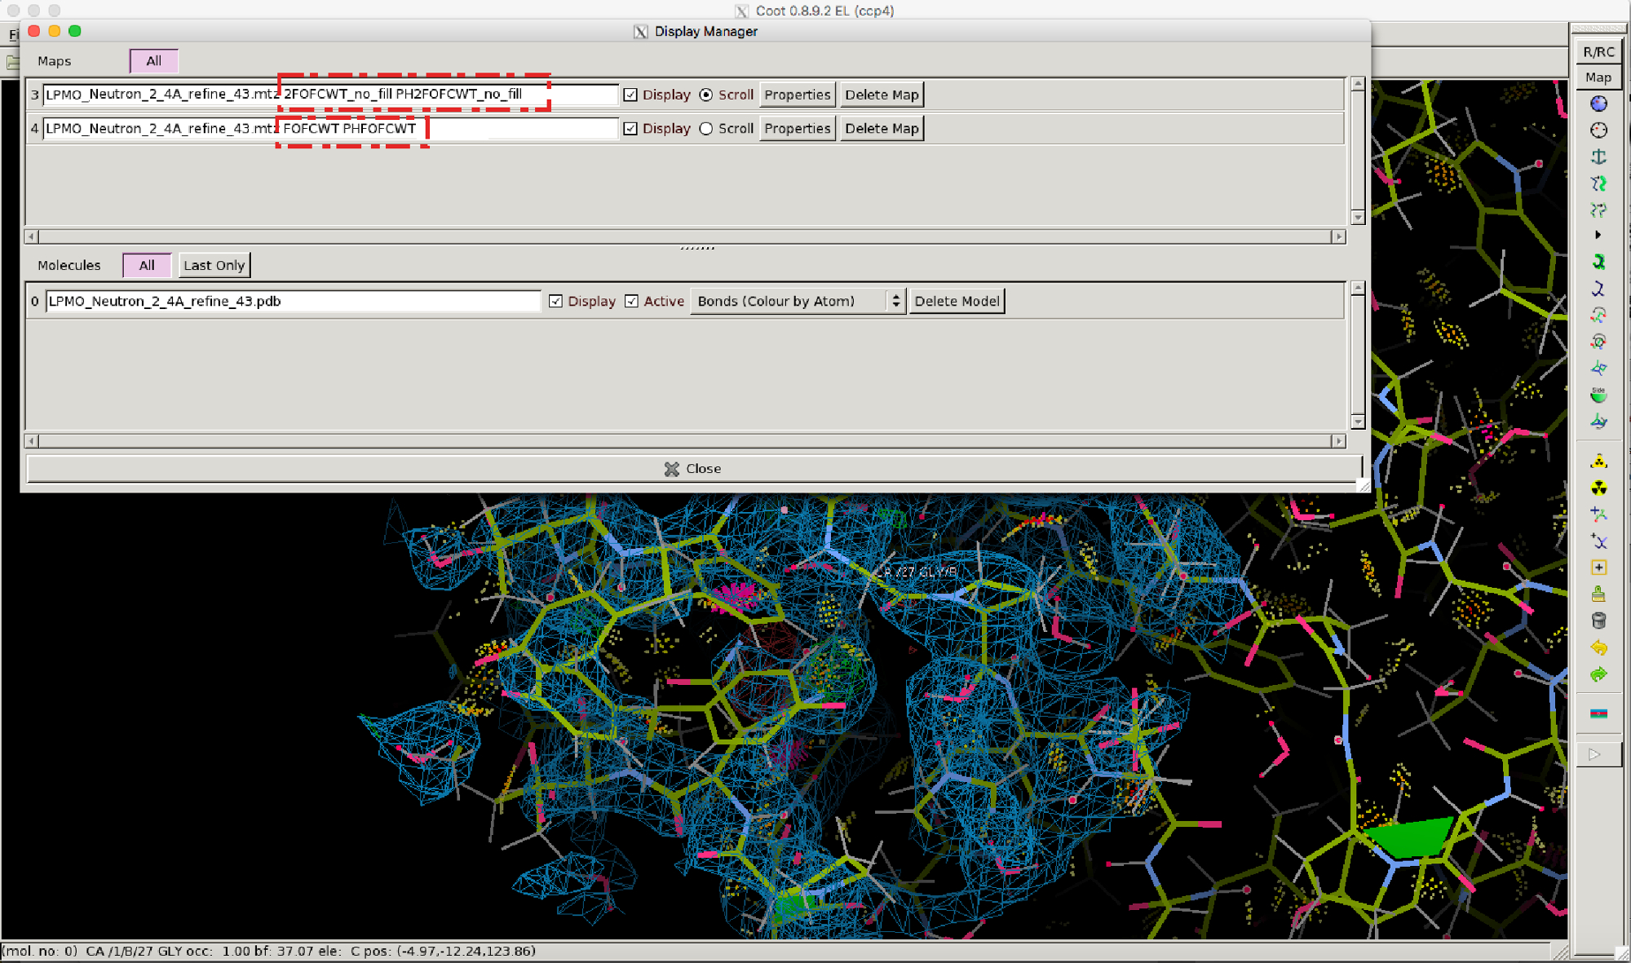The height and width of the screenshot is (963, 1631).
Task: Select the Last Only molecules button
Action: click(214, 265)
